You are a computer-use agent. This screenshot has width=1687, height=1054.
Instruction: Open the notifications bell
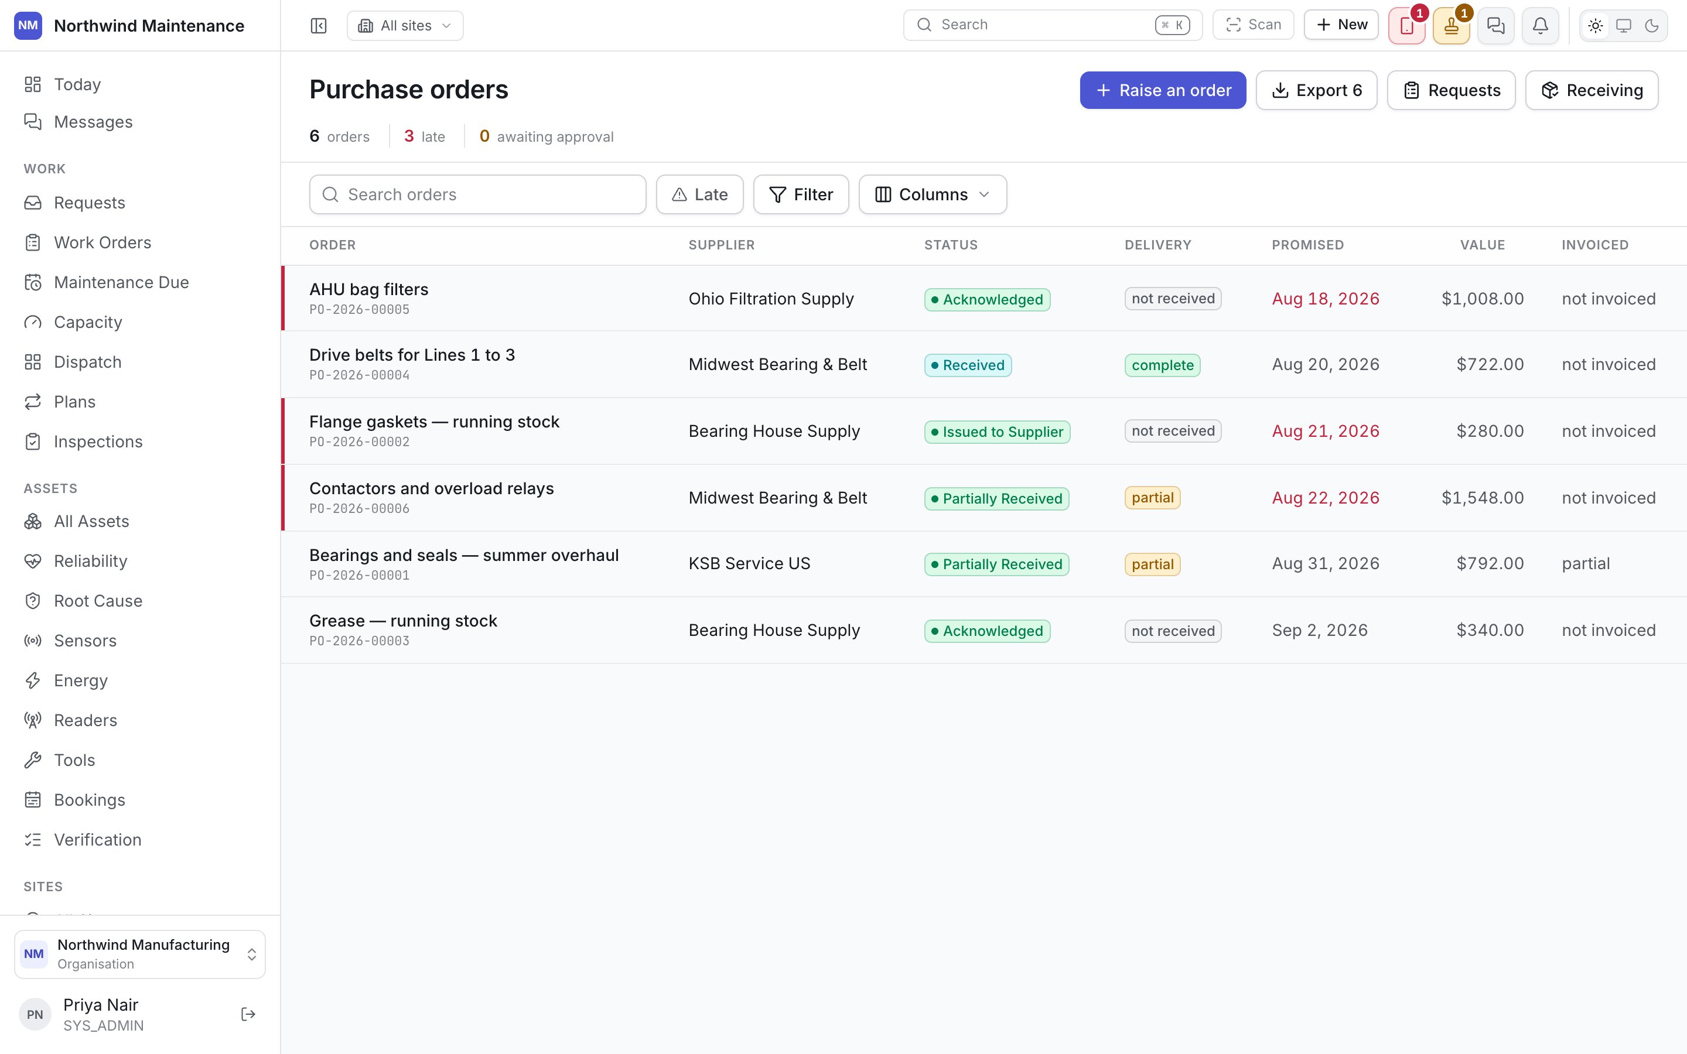[1540, 26]
